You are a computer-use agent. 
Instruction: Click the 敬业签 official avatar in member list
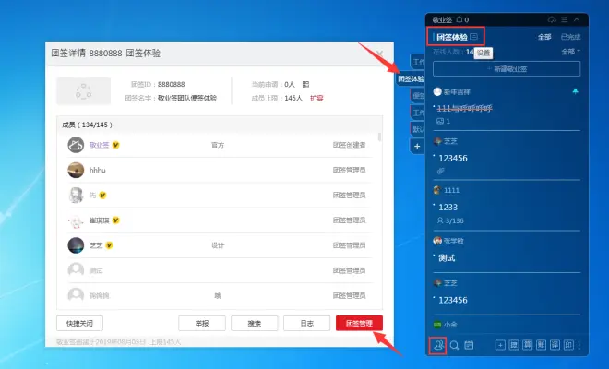[76, 145]
